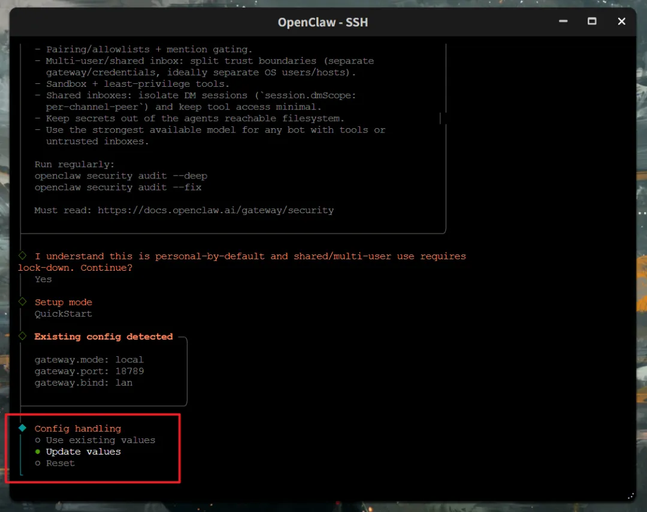Click the "Config handling" prompt heading

pos(78,429)
